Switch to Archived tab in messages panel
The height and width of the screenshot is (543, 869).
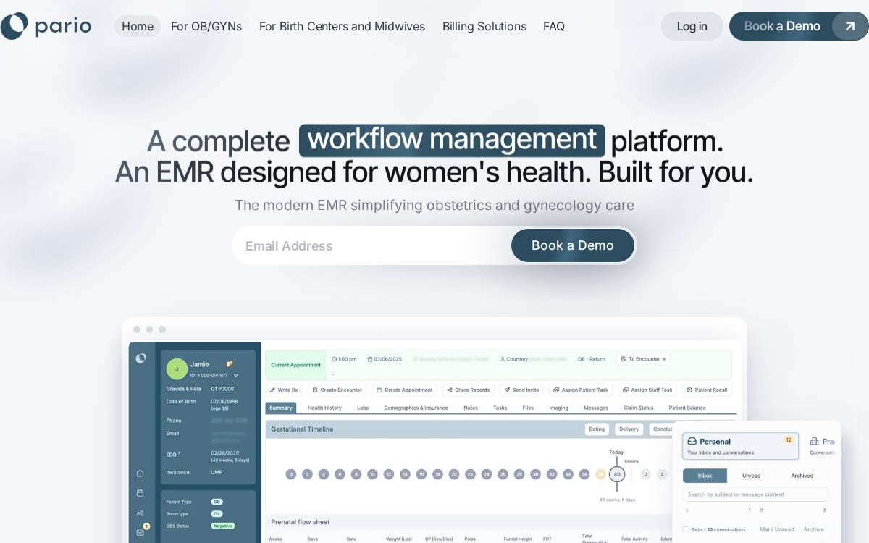tap(802, 476)
